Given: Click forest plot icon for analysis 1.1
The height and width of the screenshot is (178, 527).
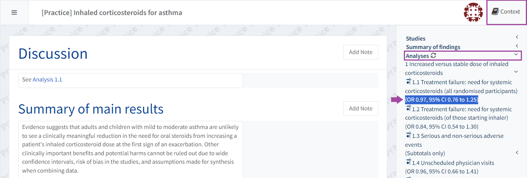Looking at the screenshot, I should click(x=408, y=82).
